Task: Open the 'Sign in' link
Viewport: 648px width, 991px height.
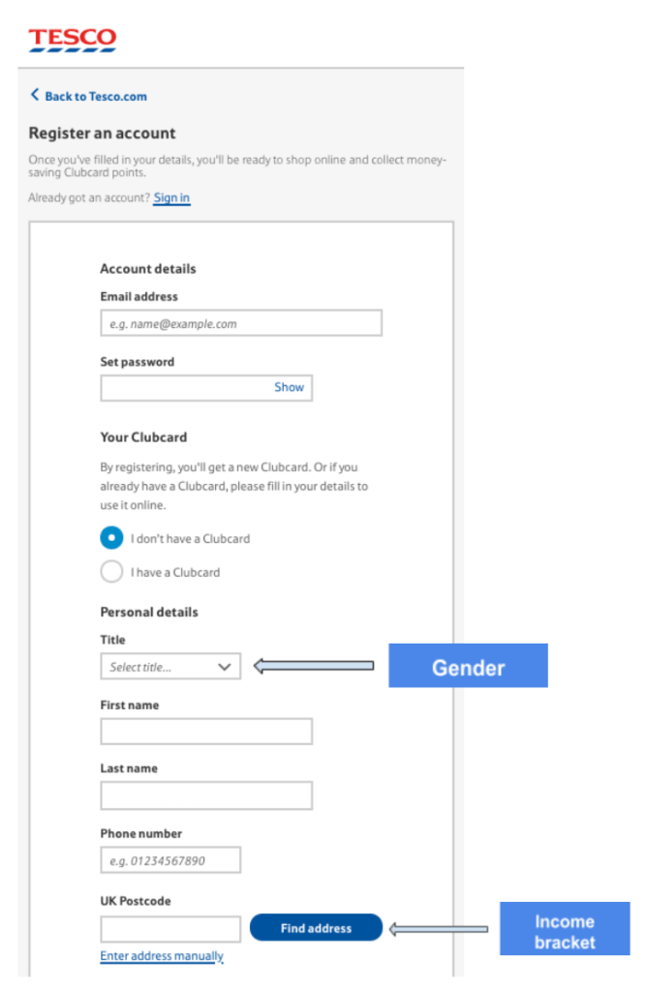Action: [x=171, y=197]
